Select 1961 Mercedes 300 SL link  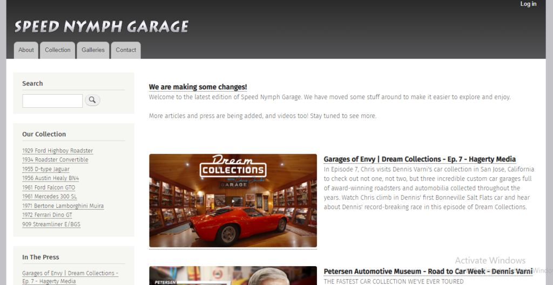(49, 197)
